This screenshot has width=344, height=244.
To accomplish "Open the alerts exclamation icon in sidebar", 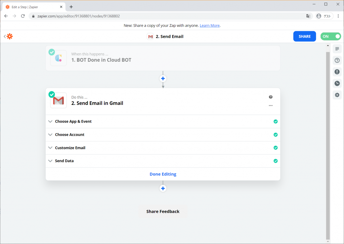I will pos(337,72).
